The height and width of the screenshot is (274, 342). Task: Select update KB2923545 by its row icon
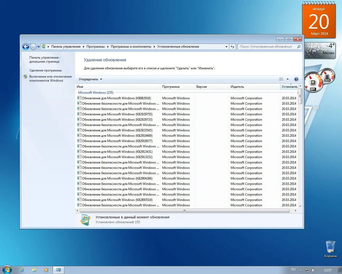79,130
